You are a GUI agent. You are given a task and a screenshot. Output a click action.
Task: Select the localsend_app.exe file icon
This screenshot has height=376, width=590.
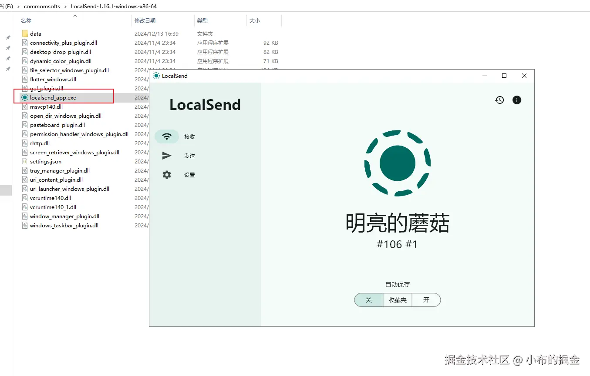coord(25,97)
